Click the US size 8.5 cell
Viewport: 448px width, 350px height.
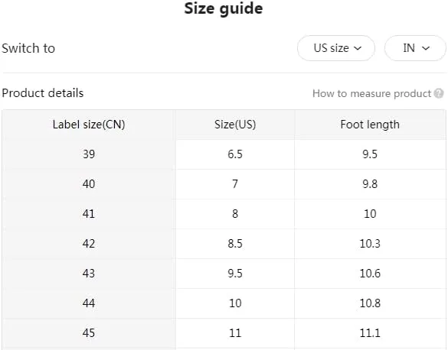[235, 244]
